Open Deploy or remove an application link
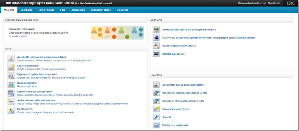 pyautogui.click(x=35, y=91)
